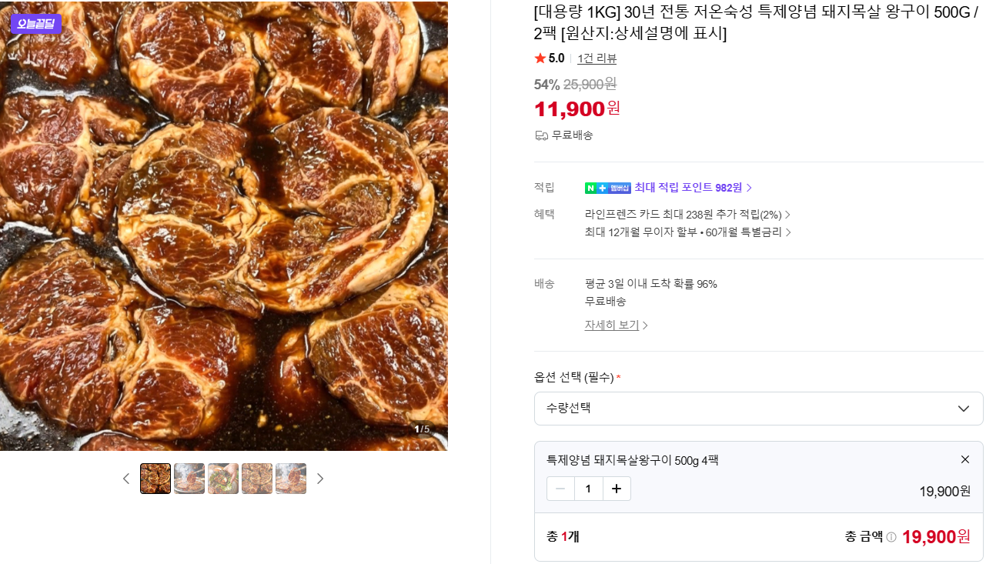Image resolution: width=986 pixels, height=564 pixels.
Task: Expand 라인프렌즈 카드 benefit details
Action: (x=687, y=215)
